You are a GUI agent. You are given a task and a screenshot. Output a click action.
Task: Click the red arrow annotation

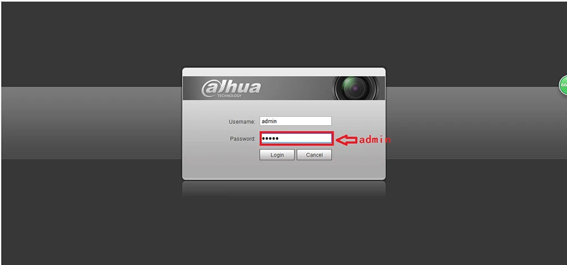coord(346,140)
